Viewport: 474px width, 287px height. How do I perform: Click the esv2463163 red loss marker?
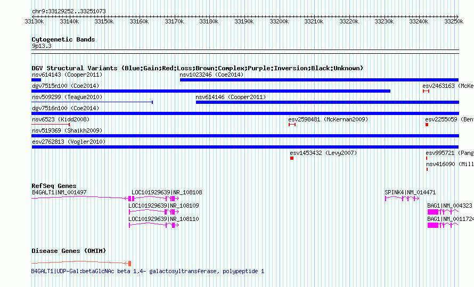[x=426, y=91]
